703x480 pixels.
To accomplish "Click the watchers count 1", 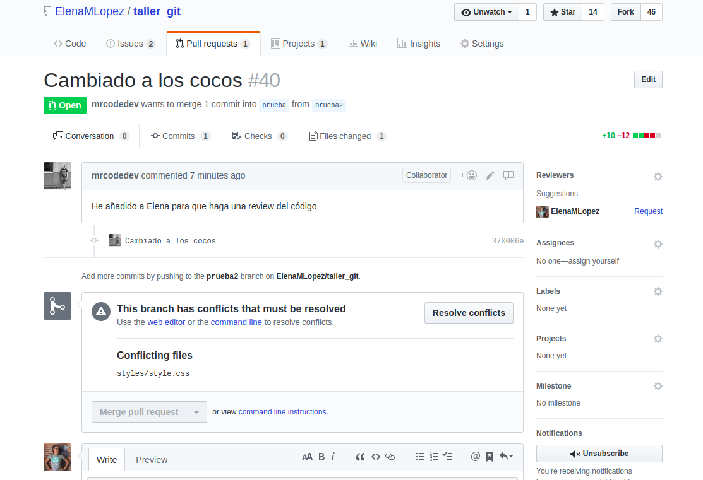I will tap(527, 12).
